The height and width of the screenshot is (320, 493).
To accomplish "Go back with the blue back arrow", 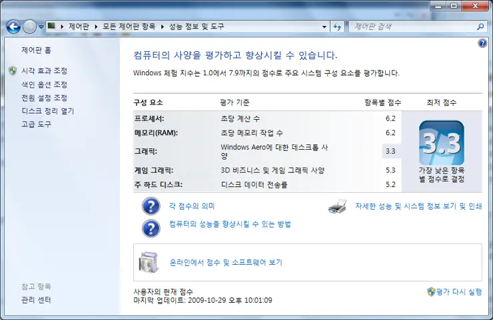I will pyautogui.click(x=13, y=27).
